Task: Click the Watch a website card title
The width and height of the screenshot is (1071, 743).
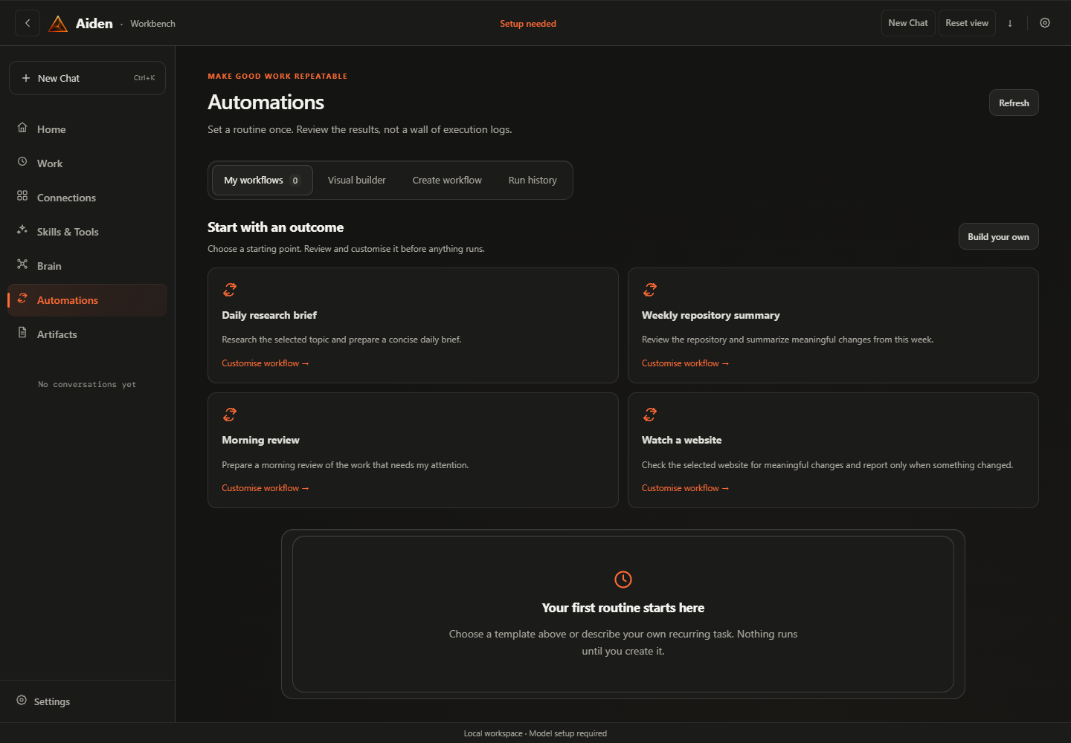Action: [682, 441]
